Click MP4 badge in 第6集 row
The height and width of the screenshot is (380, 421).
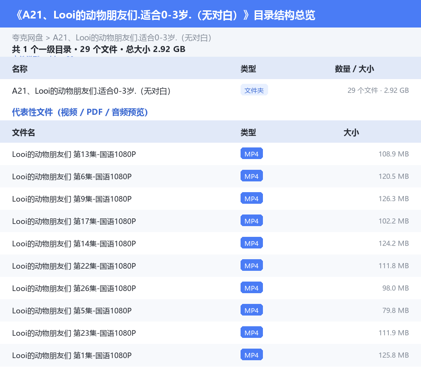click(x=252, y=176)
